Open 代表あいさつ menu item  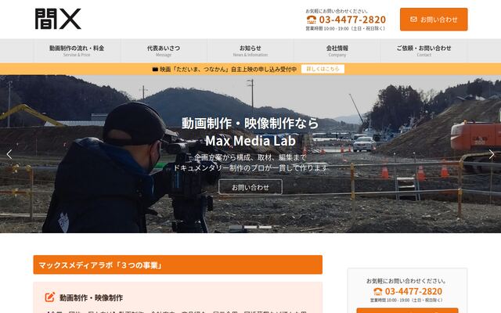pos(164,51)
